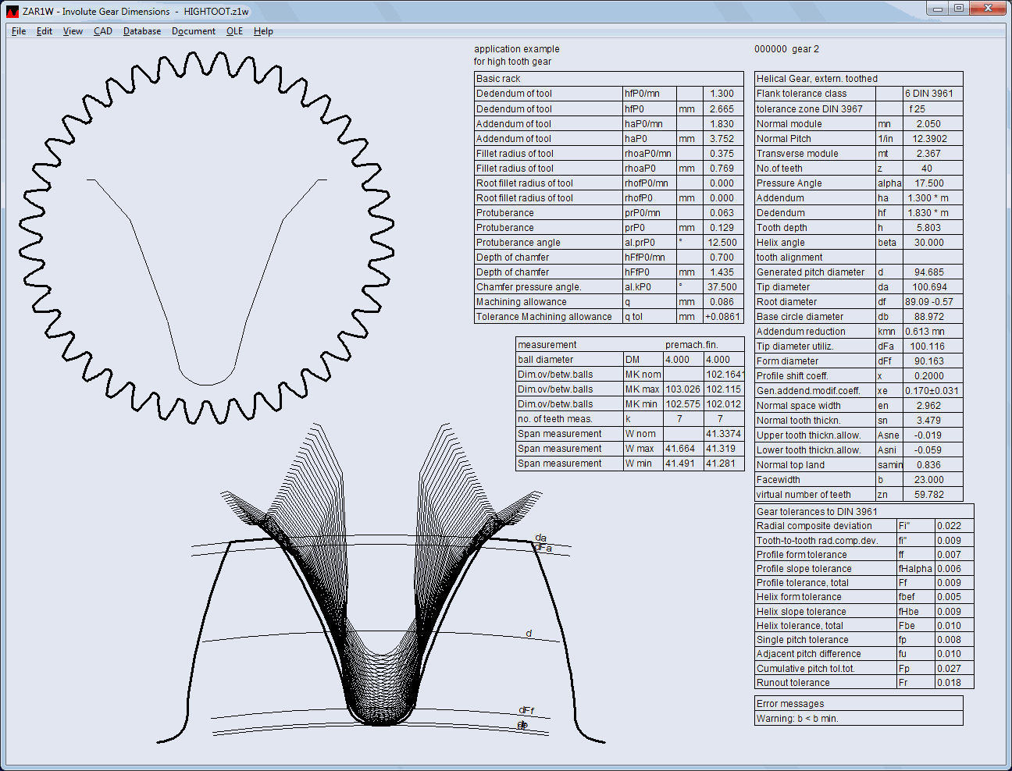Click the full gear outline drawing
The image size is (1012, 771).
coord(206,238)
